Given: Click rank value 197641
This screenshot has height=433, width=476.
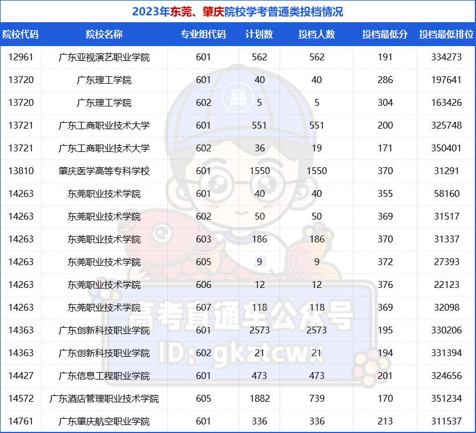Looking at the screenshot, I should click(x=446, y=80).
